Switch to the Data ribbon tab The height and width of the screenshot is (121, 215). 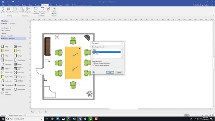pos(31,5)
